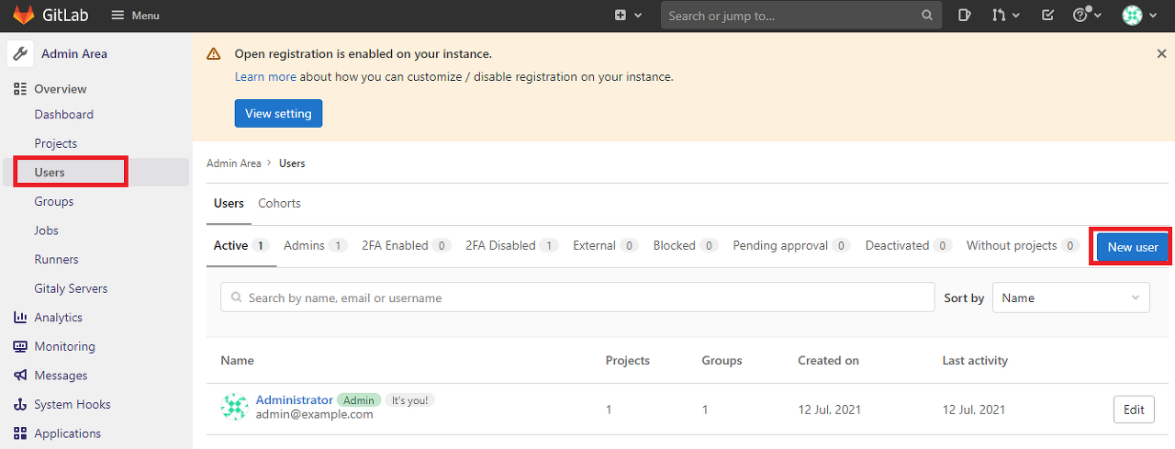Switch to the Cohorts tab
The image size is (1175, 449).
click(279, 204)
